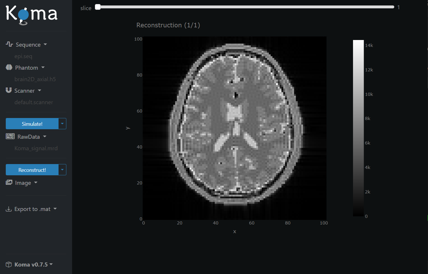Click the center of the brain reconstruction image
This screenshot has width=428, height=274.
coord(235,128)
